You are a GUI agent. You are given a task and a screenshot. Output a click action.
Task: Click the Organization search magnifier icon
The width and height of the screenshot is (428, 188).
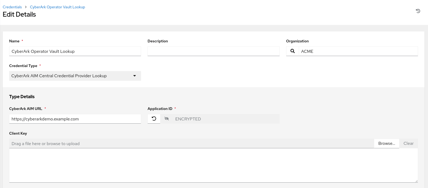293,51
